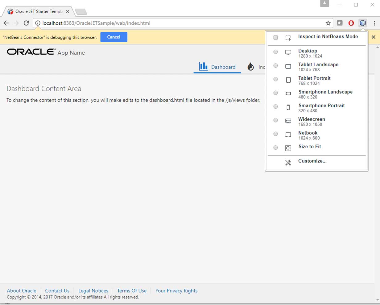Select the Netbook radio button
The image size is (380, 305).
coord(276,134)
